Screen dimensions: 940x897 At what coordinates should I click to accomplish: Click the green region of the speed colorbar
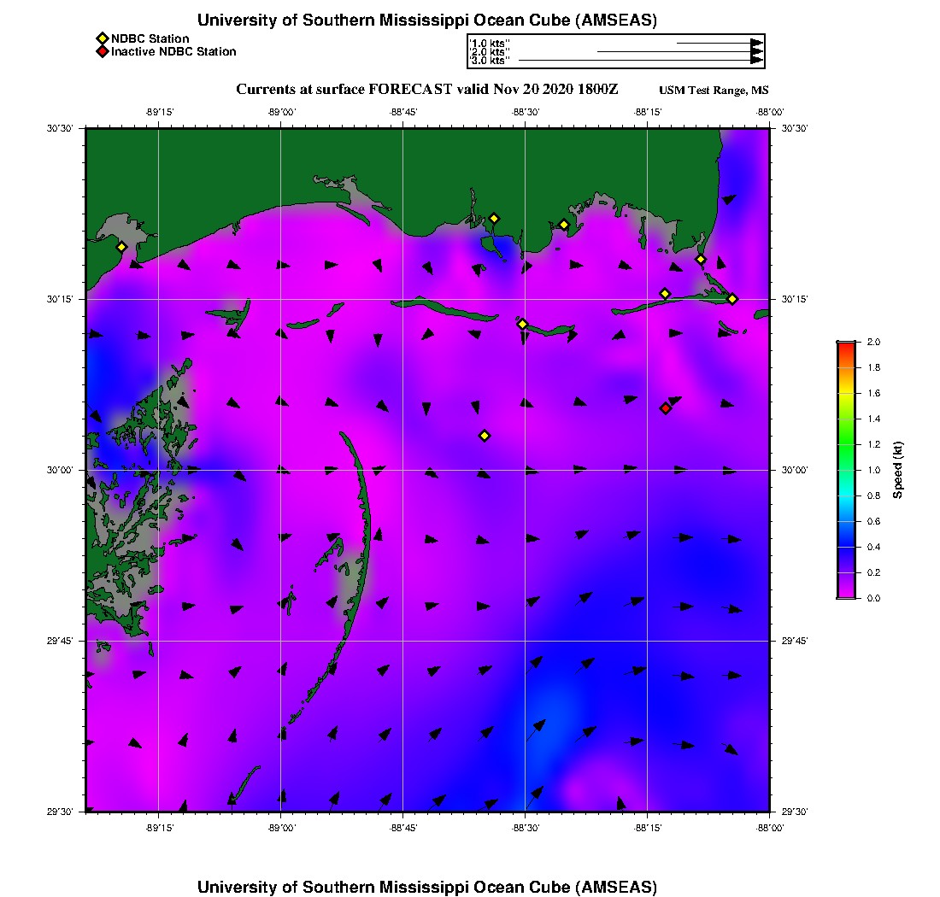coord(846,444)
